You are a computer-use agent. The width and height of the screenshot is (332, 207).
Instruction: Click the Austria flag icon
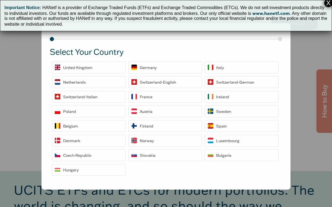(x=134, y=111)
